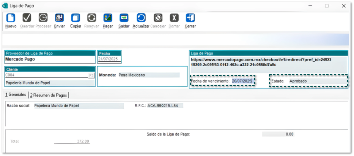
Task: Click the Estado value Aprobado
Action: (x=298, y=81)
